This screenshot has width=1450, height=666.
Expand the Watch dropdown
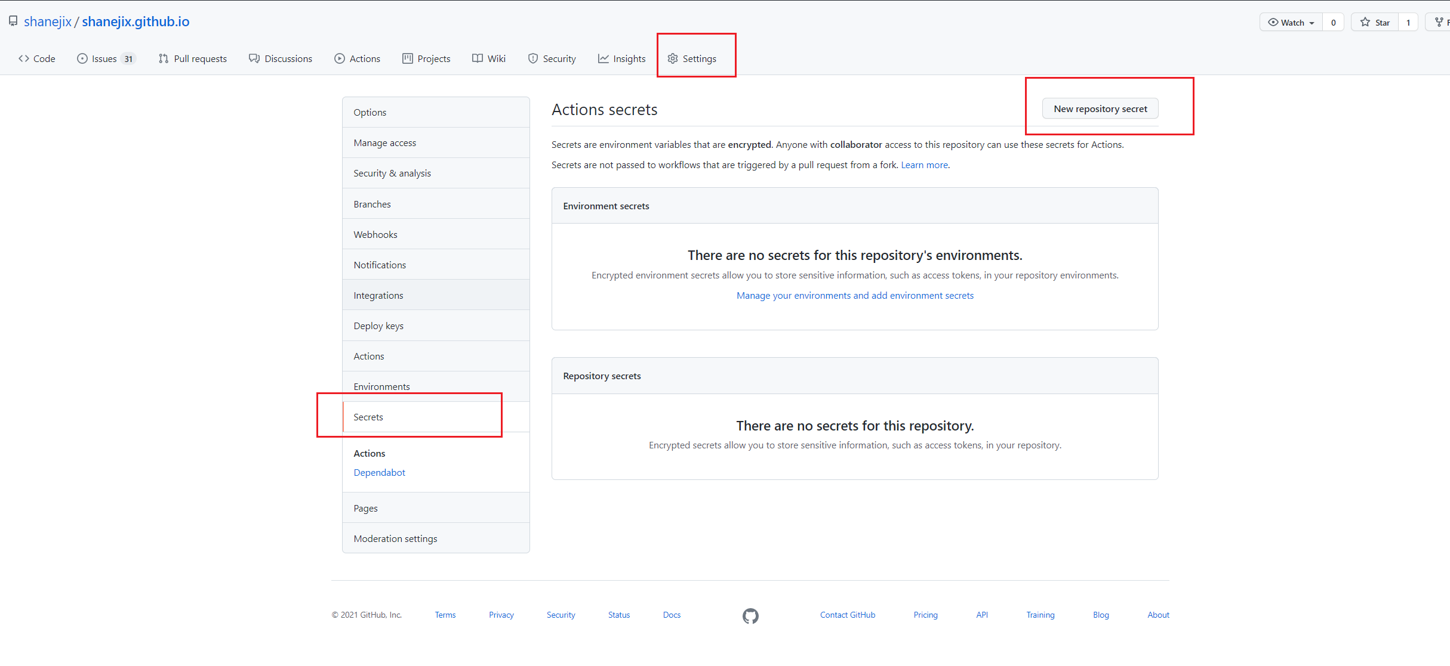point(1291,23)
